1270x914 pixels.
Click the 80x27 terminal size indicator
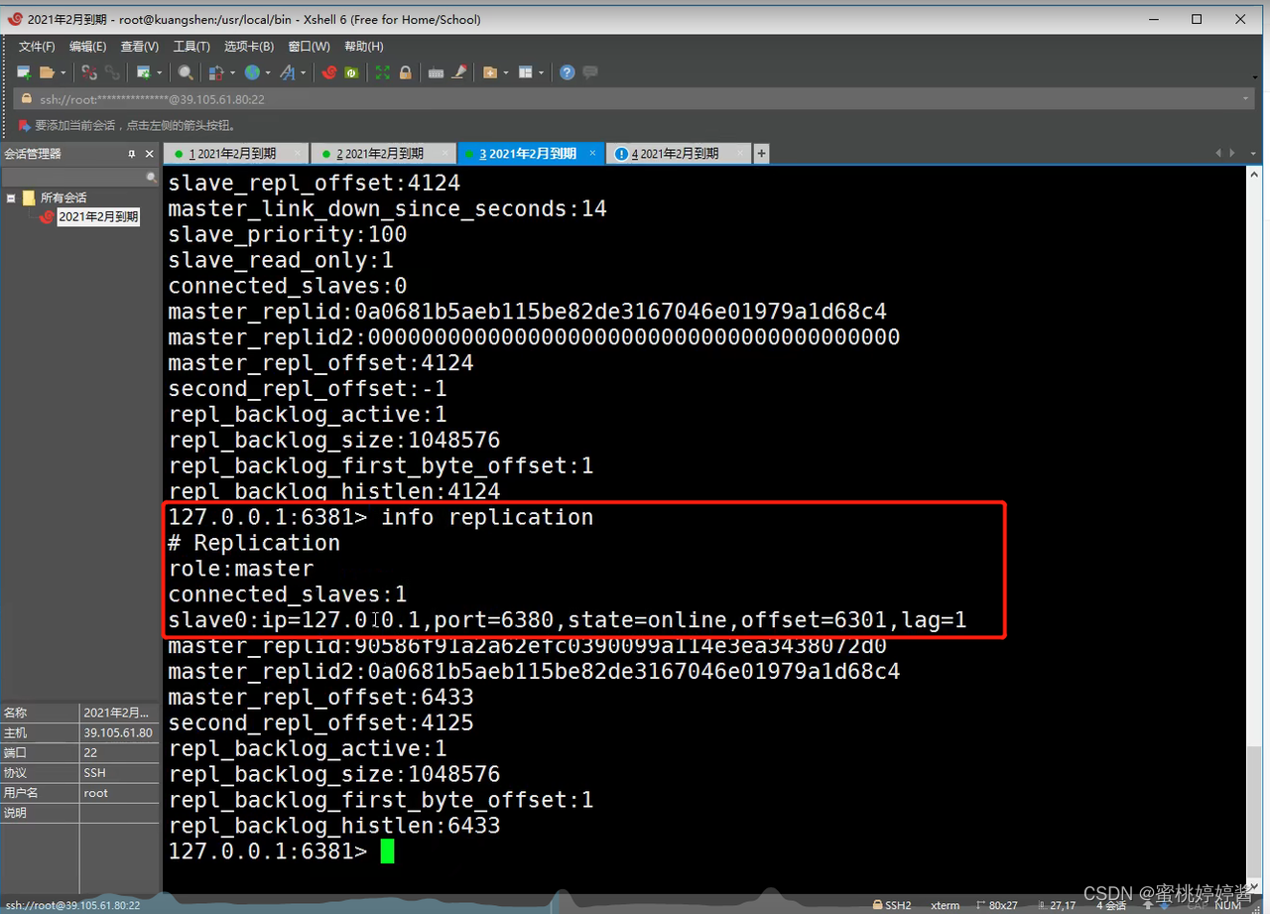pos(996,905)
